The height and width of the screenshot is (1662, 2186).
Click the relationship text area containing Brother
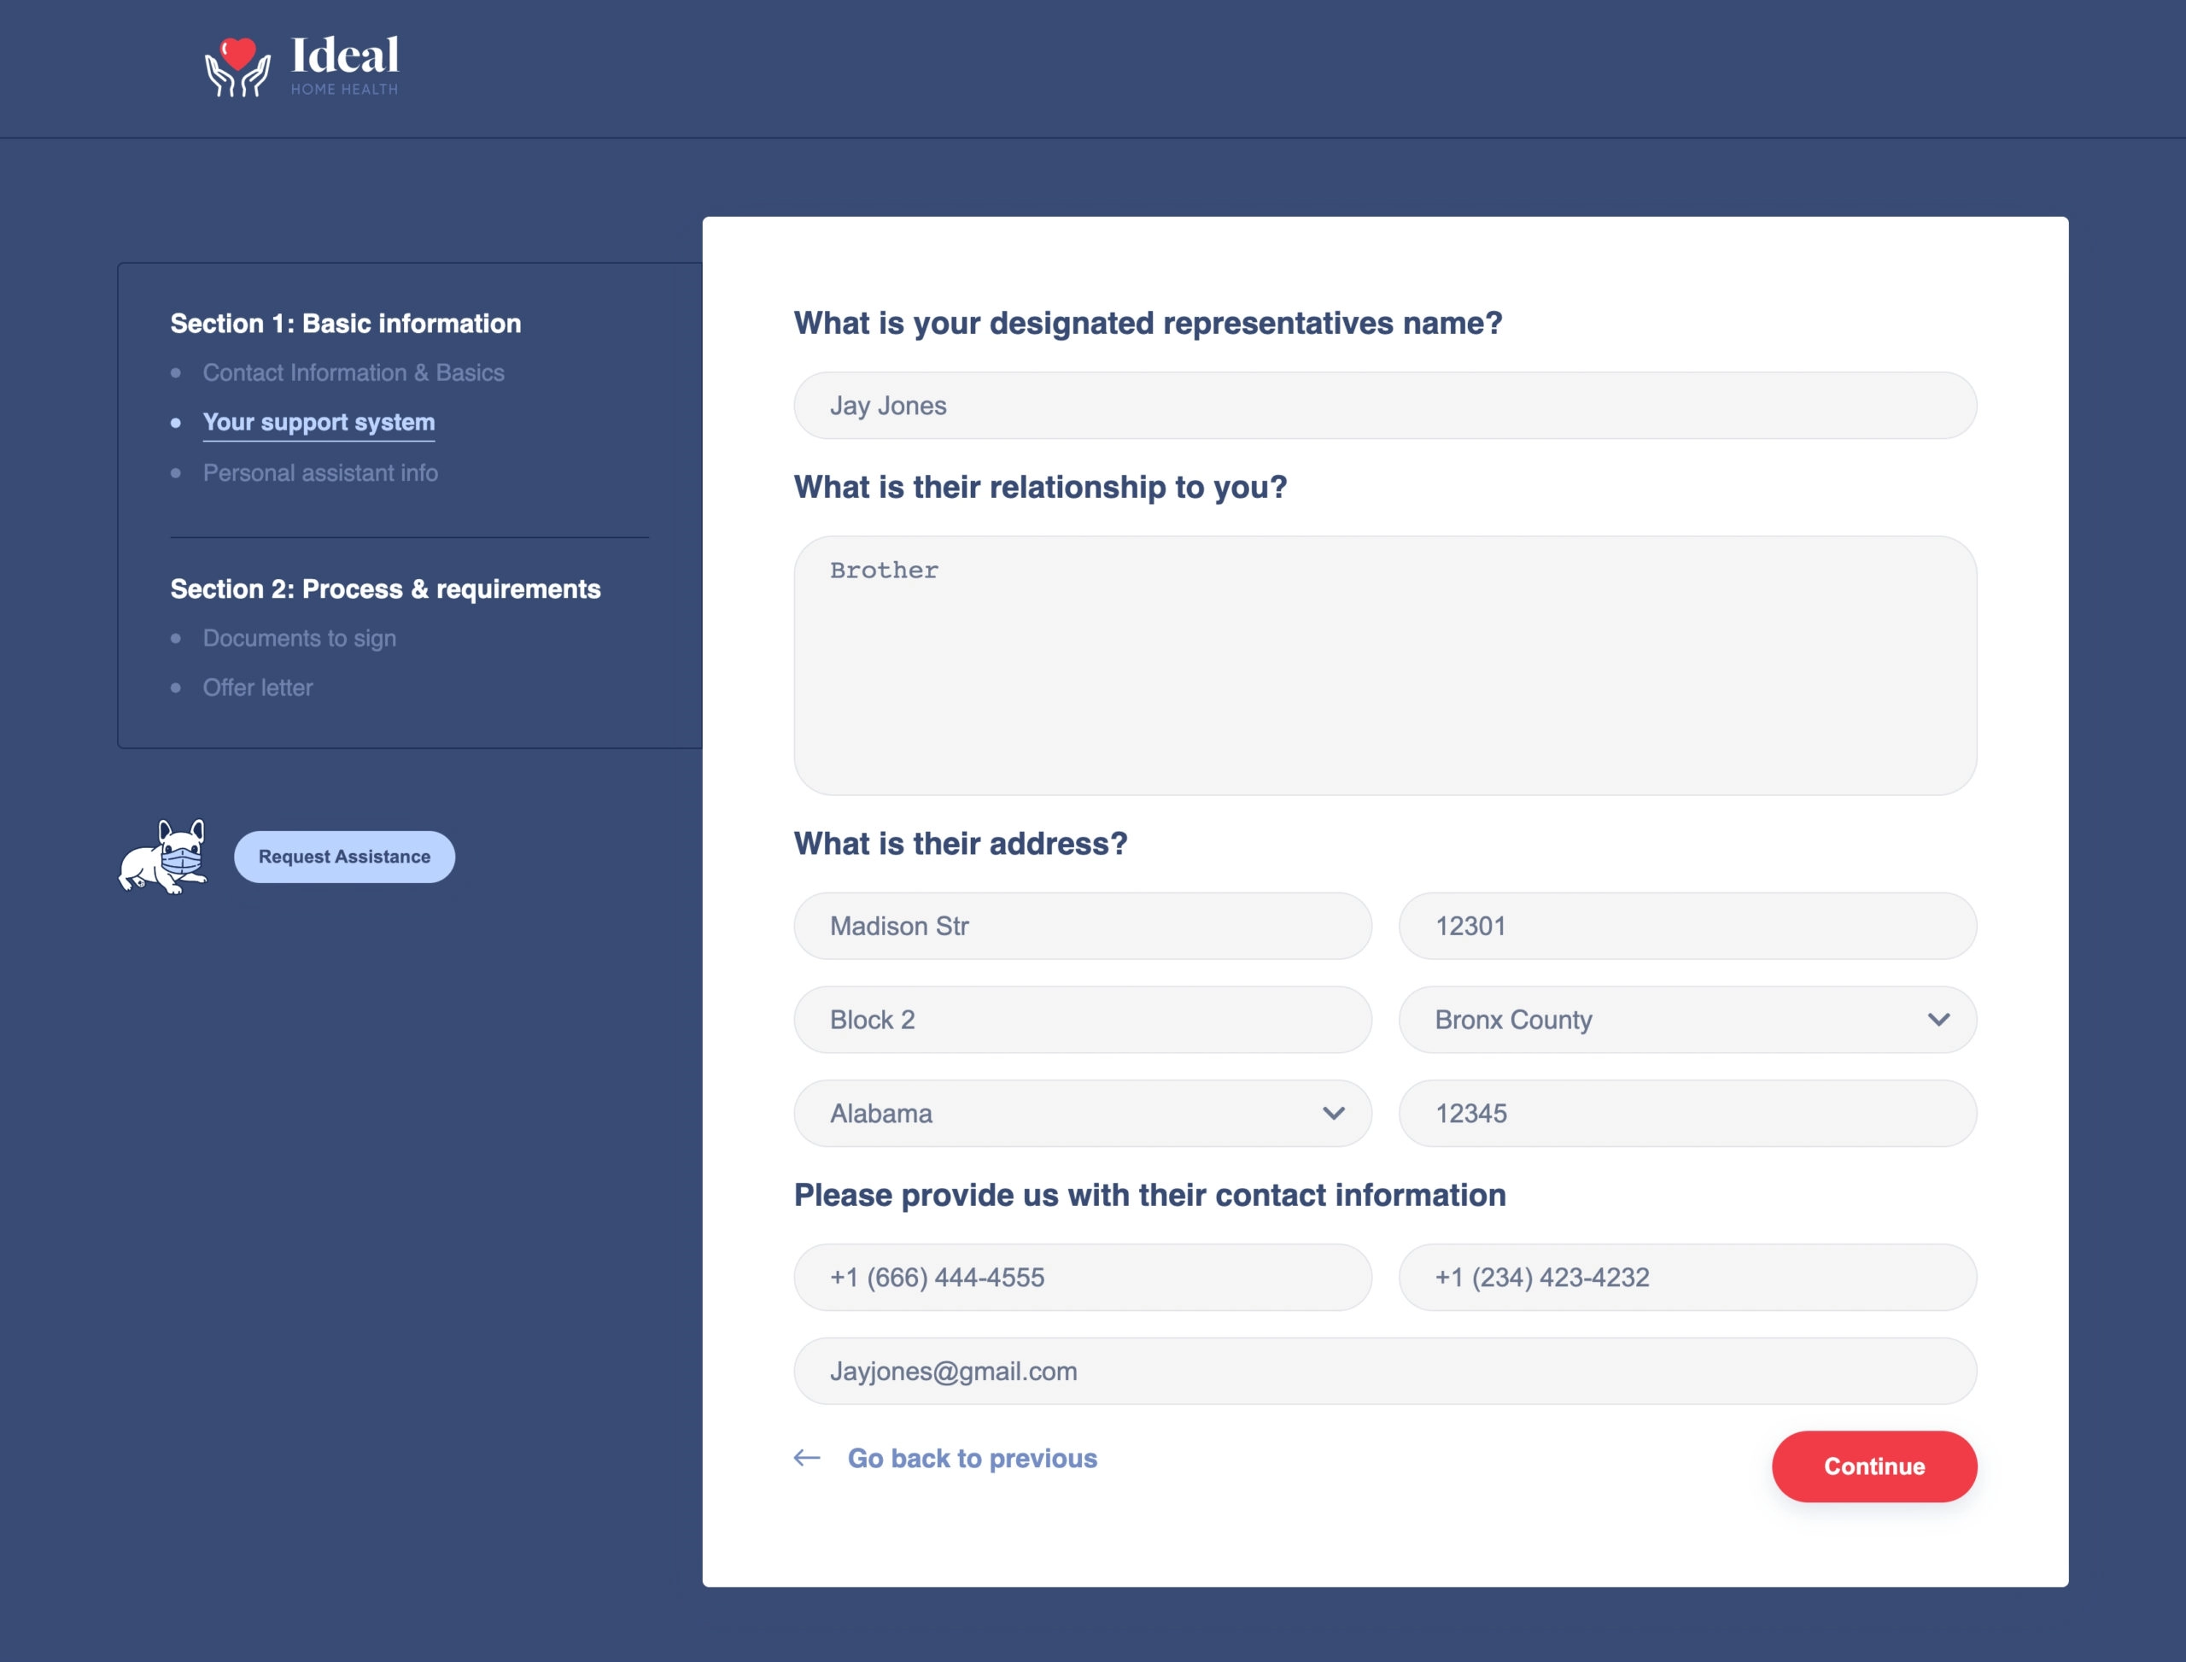[x=1385, y=666]
